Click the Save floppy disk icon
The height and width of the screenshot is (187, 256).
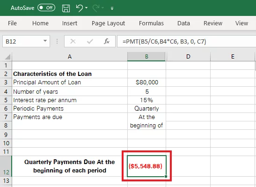pos(66,8)
